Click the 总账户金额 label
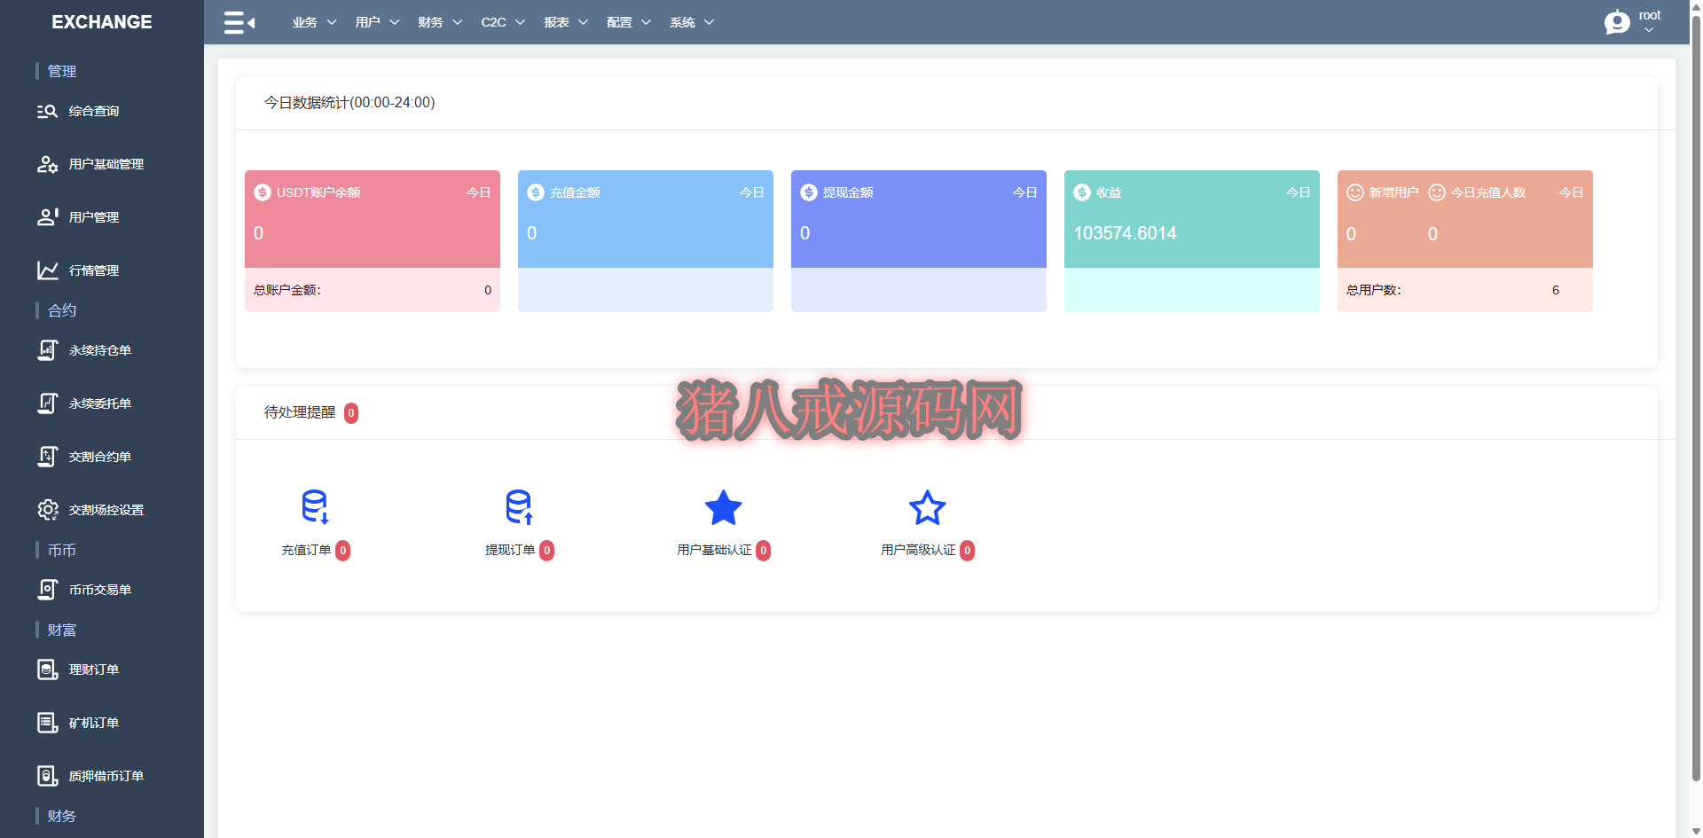1703x838 pixels. coord(287,290)
